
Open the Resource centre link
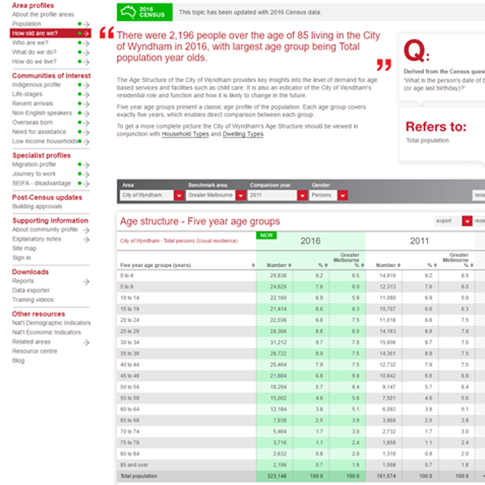tap(35, 351)
